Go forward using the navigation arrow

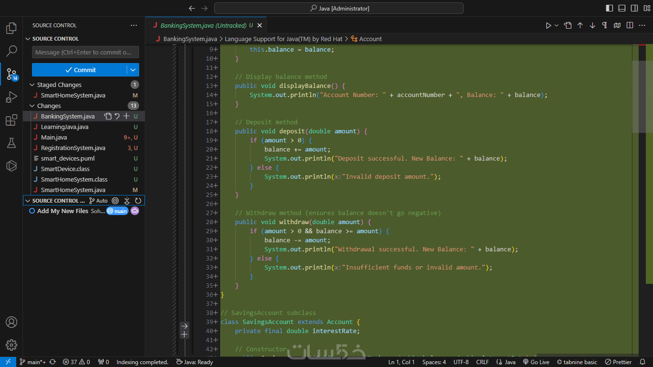click(205, 8)
